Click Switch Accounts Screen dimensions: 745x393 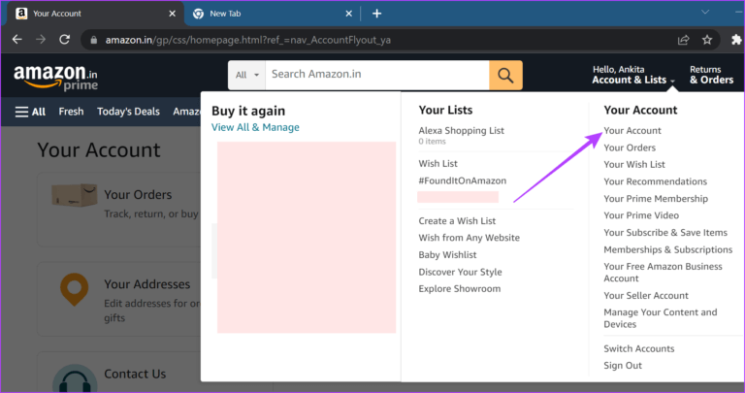638,348
